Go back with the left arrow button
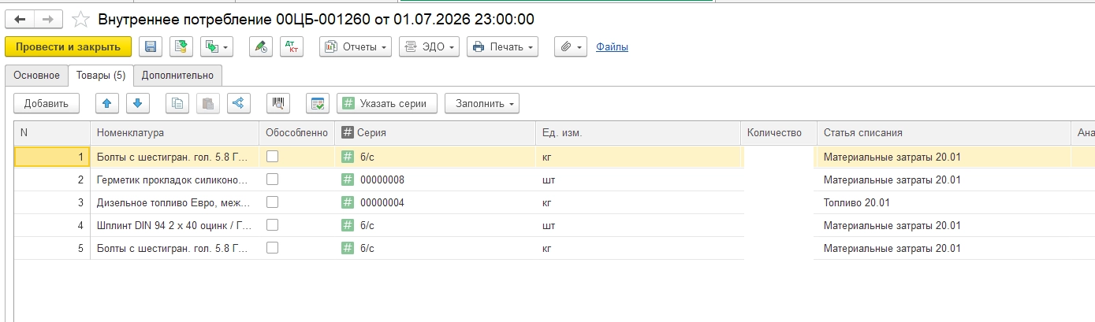 pyautogui.click(x=20, y=19)
